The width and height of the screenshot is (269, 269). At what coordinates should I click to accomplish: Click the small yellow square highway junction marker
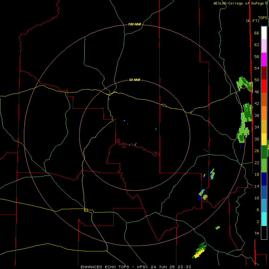point(86,210)
